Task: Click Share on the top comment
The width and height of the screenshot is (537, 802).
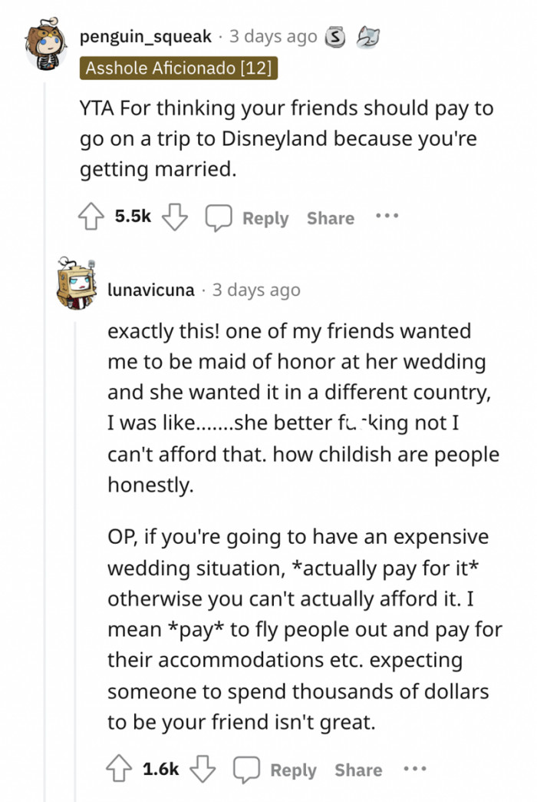Action: tap(329, 217)
